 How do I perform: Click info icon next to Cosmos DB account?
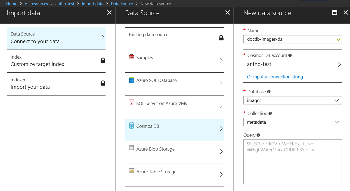(290, 55)
